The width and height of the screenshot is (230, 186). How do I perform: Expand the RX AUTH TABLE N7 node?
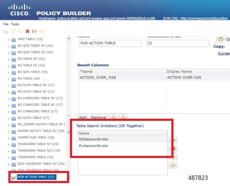(9, 86)
